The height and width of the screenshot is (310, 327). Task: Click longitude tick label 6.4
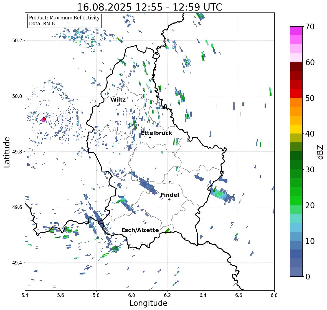click(203, 295)
